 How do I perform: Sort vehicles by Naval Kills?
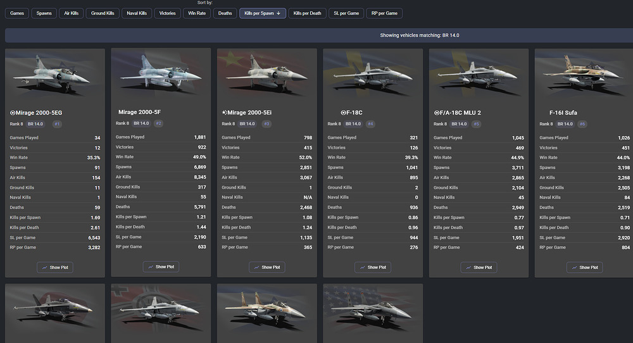(137, 13)
